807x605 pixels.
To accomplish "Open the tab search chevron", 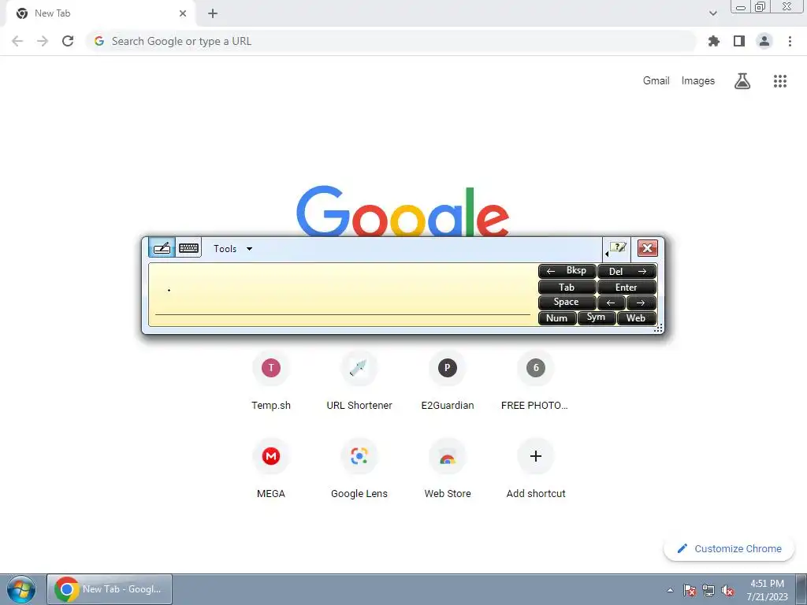I will 712,13.
